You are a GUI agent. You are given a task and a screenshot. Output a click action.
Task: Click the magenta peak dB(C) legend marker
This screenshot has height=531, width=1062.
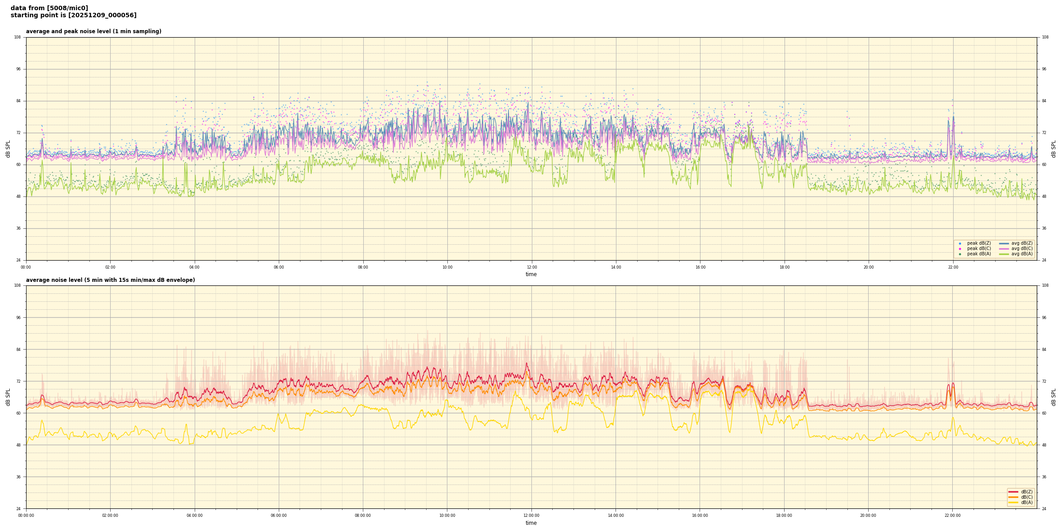point(960,249)
